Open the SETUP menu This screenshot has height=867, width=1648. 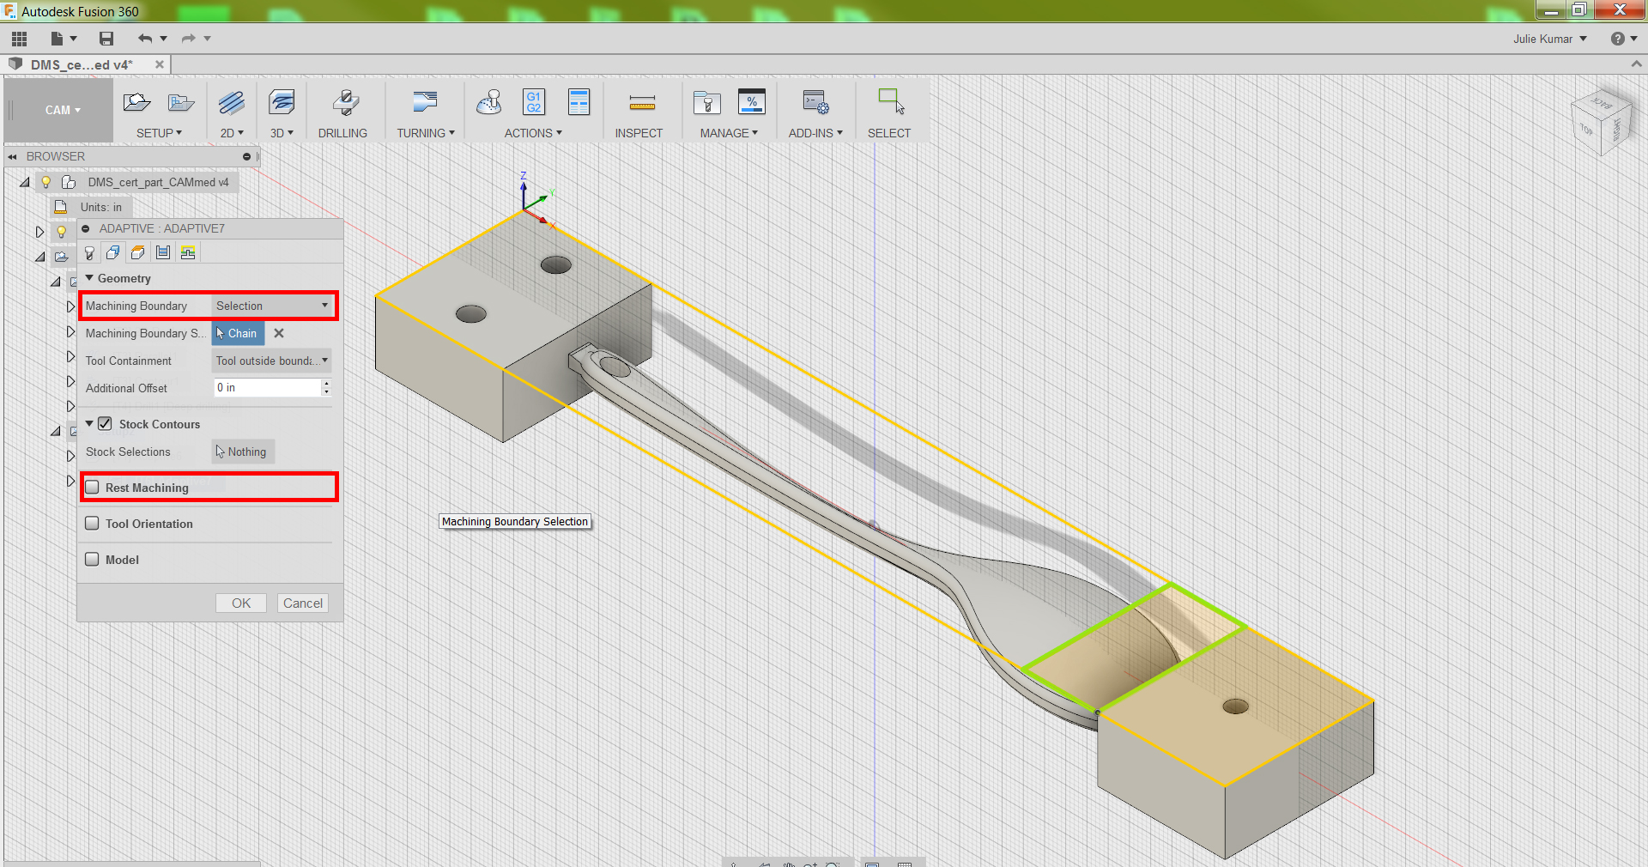click(x=159, y=133)
